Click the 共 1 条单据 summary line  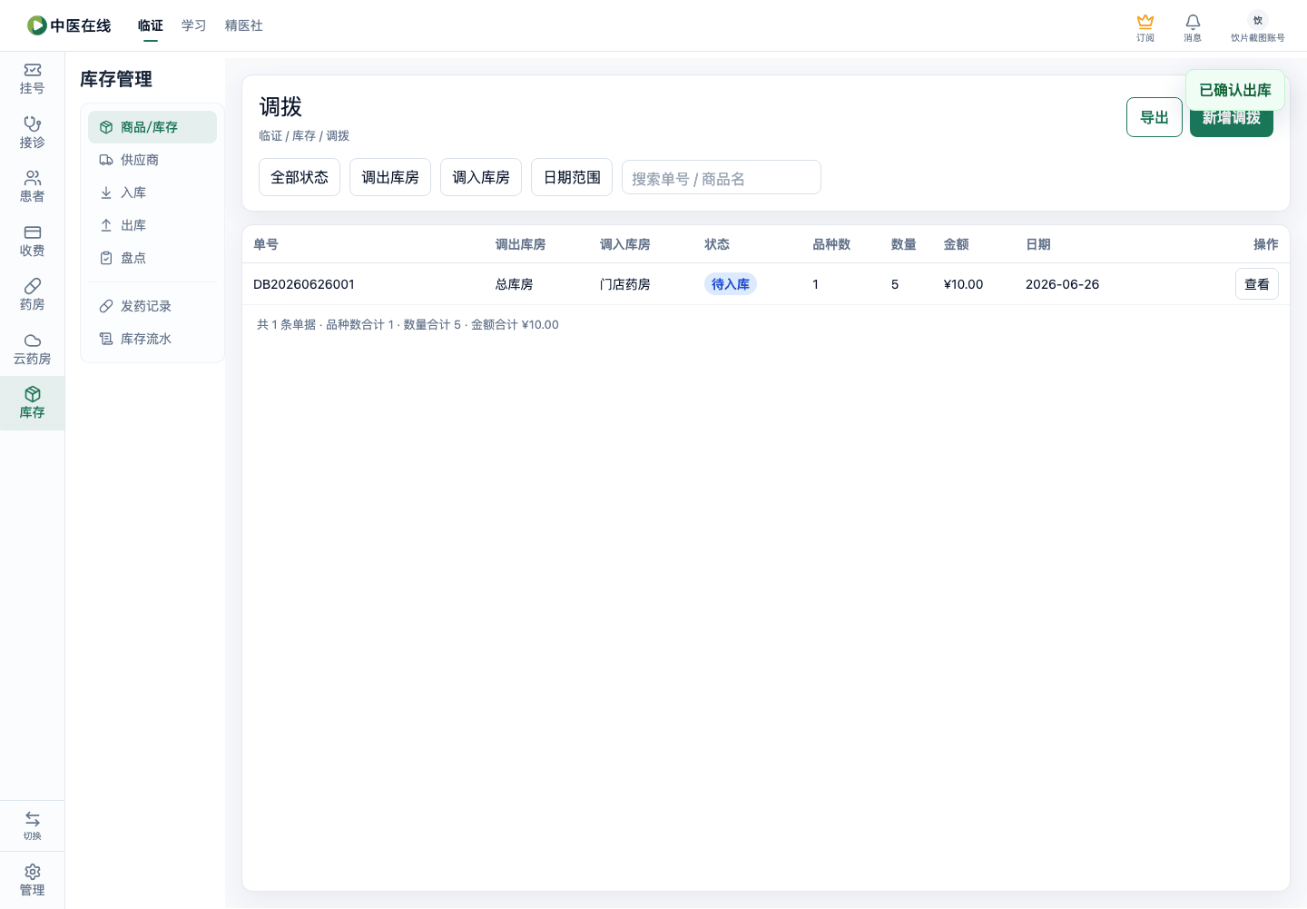click(408, 324)
